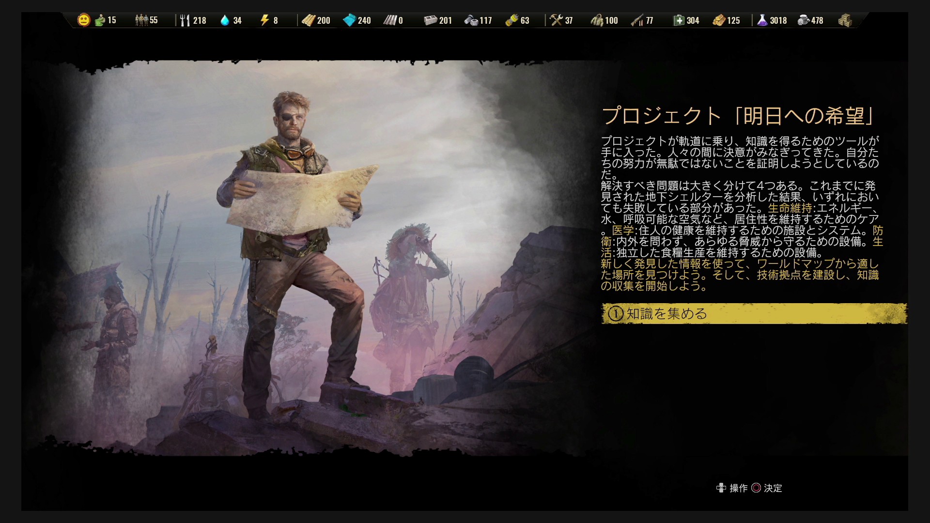Click the 操作 controls label
The height and width of the screenshot is (523, 930).
[739, 488]
